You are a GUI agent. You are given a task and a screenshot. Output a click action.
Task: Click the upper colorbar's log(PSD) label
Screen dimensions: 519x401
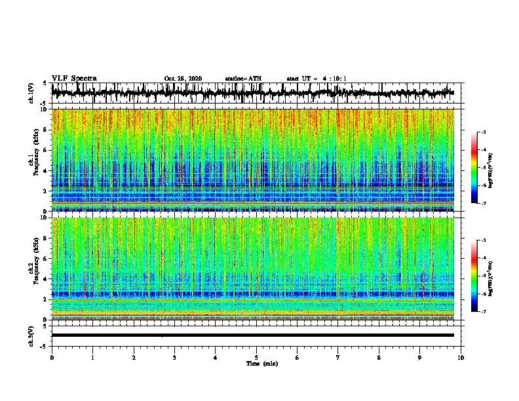[x=491, y=171]
